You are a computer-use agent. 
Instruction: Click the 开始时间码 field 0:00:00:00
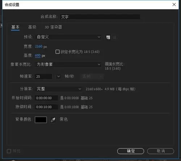point(46,98)
